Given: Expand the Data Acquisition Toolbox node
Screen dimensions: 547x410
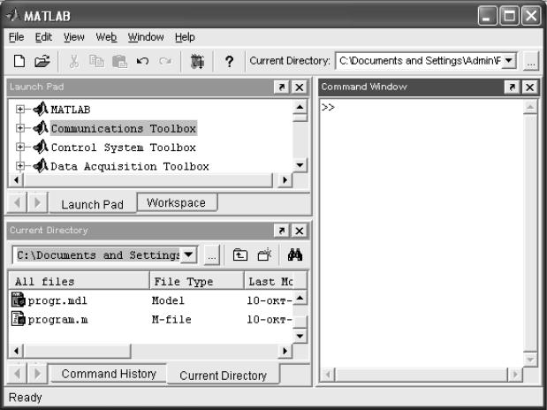Looking at the screenshot, I should click(20, 166).
